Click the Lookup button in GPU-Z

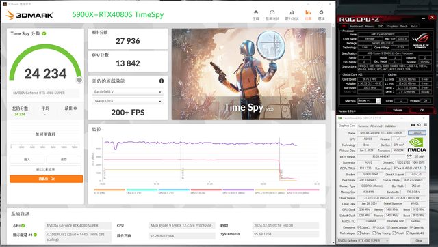click(417, 133)
